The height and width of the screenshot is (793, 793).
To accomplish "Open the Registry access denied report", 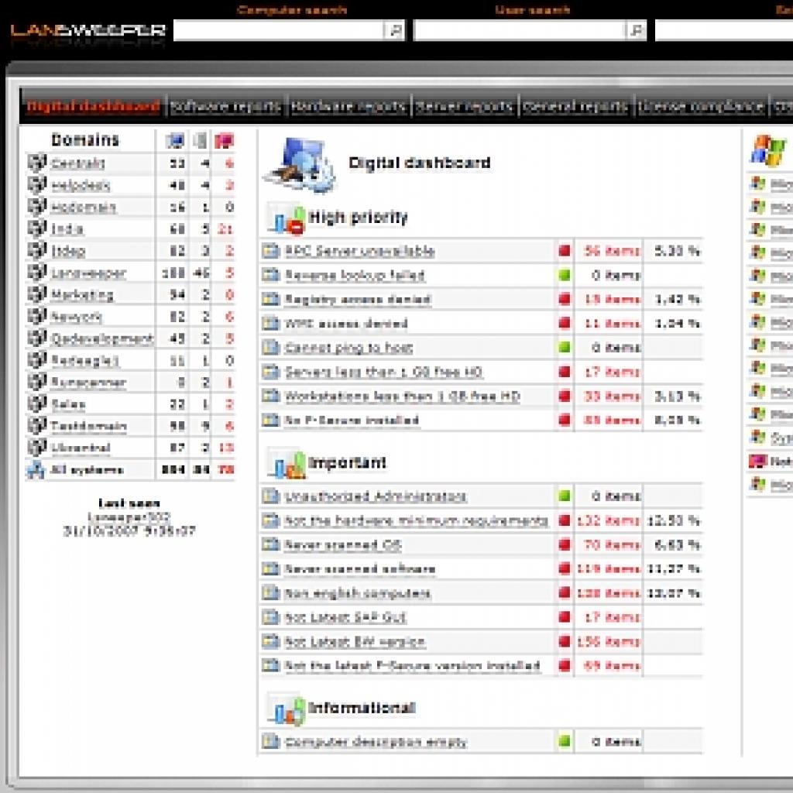I will coord(358,300).
